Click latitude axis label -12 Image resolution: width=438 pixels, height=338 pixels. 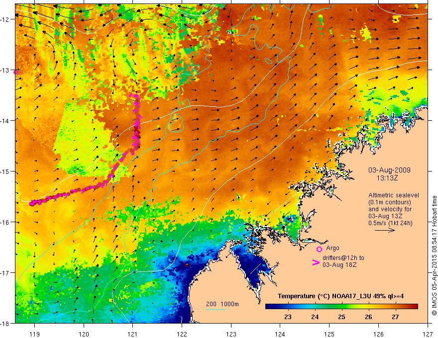[5, 19]
